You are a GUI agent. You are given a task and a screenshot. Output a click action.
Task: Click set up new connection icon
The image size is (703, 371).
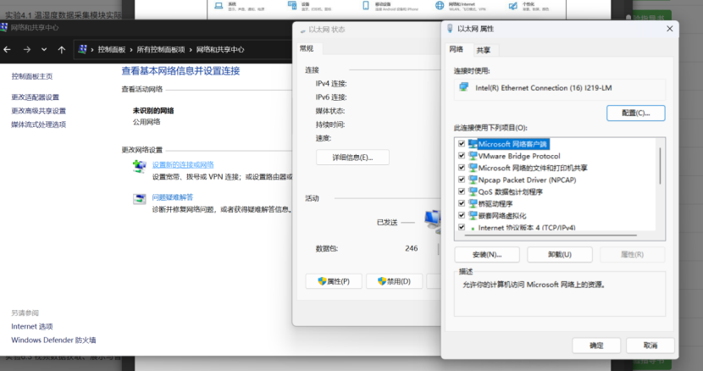tap(140, 166)
